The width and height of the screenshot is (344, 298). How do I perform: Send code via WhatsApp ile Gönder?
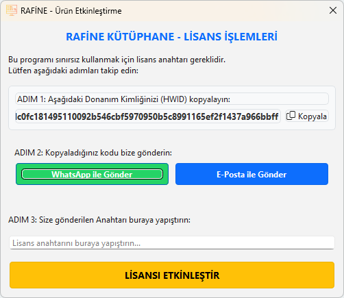click(92, 174)
